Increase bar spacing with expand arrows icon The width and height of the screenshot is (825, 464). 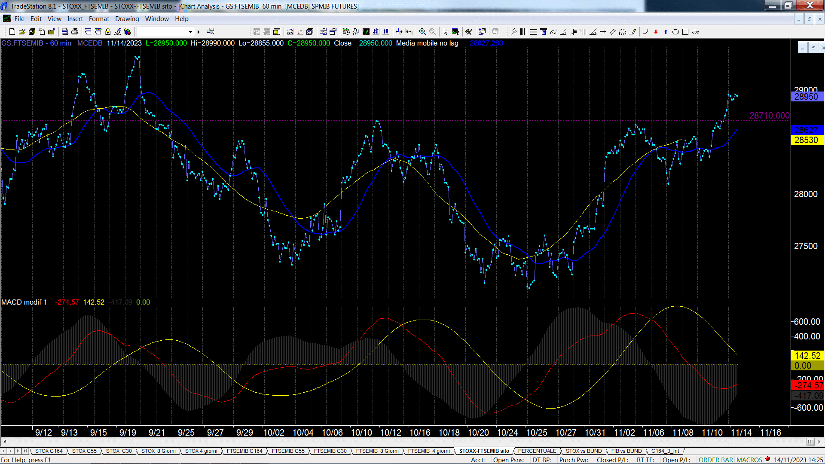point(409,31)
